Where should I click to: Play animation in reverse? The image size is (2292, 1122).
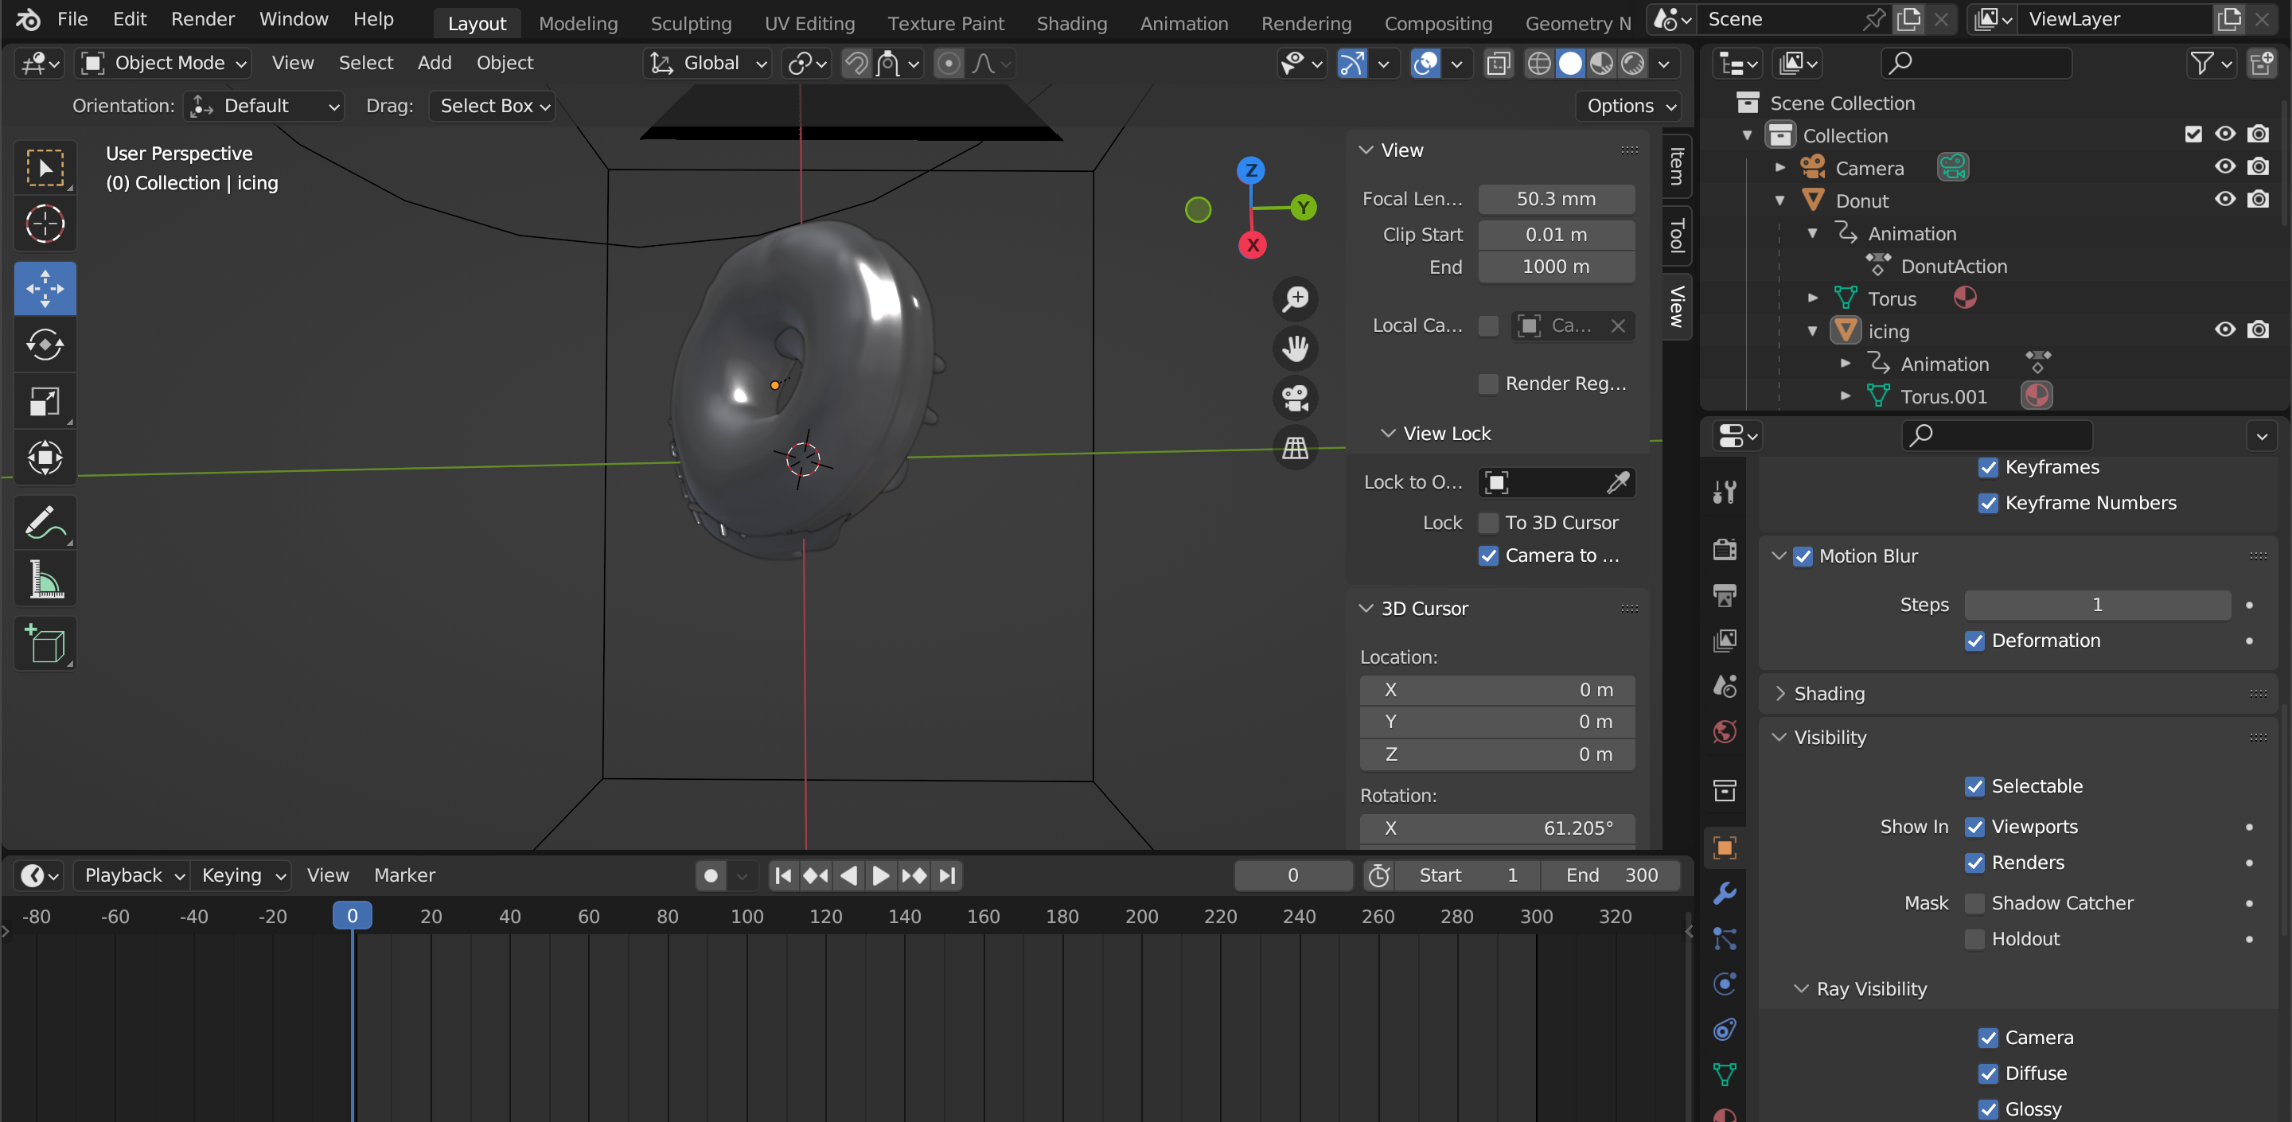(x=849, y=875)
